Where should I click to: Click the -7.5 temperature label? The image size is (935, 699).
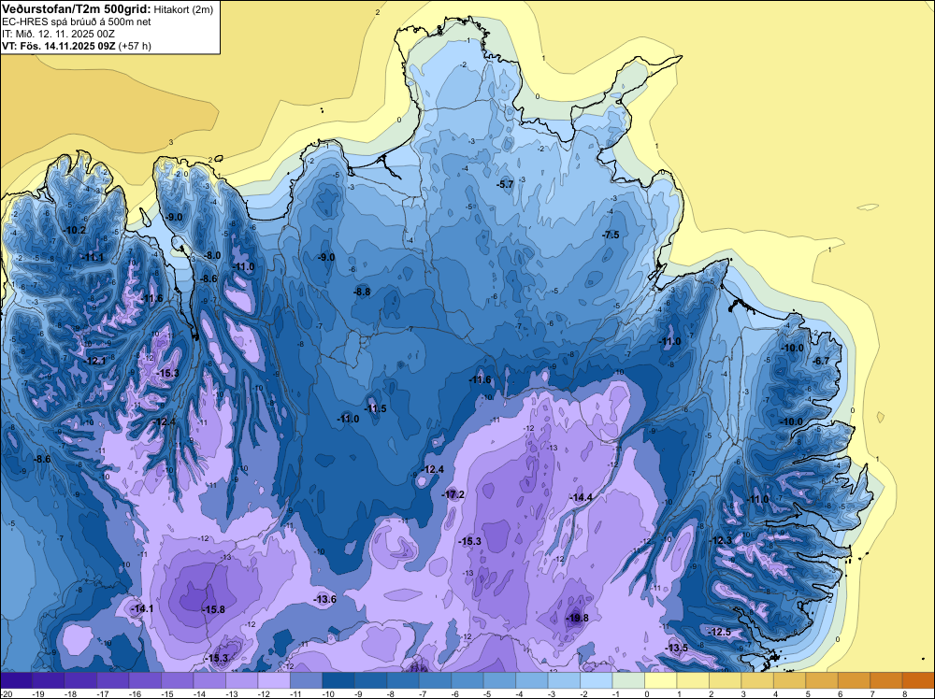[611, 235]
